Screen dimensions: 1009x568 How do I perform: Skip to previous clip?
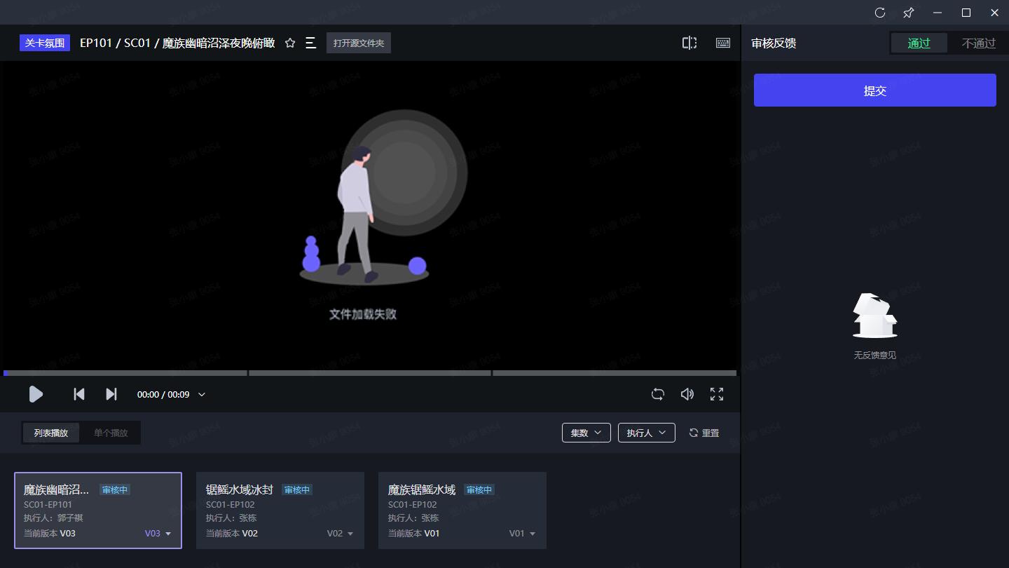pos(79,395)
